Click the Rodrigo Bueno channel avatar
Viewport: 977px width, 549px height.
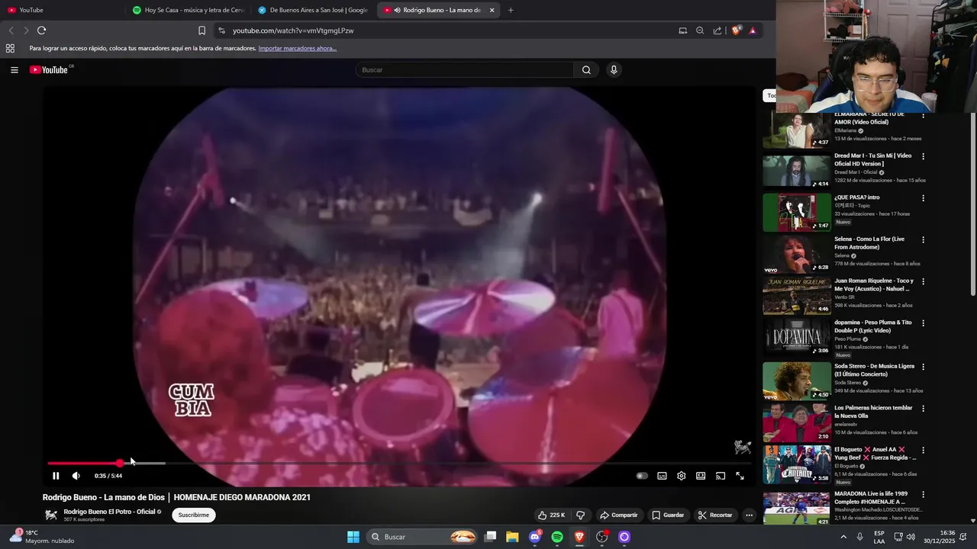click(51, 515)
